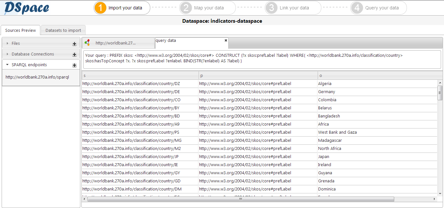Screen dimensions: 444x208
Task: Click 'Dataspace: indicators-dataspace' title
Action: click(x=222, y=21)
